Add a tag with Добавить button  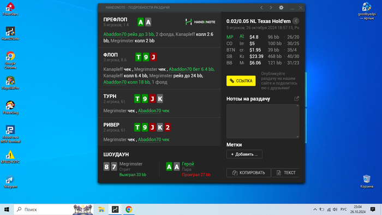point(244,154)
